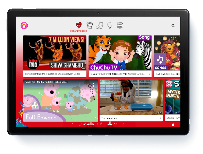The width and height of the screenshot is (203, 154).
Task: Click the title 'Going To the Forest (SINGLE) | Wild Animals for Kids'
Action: [x=117, y=74]
